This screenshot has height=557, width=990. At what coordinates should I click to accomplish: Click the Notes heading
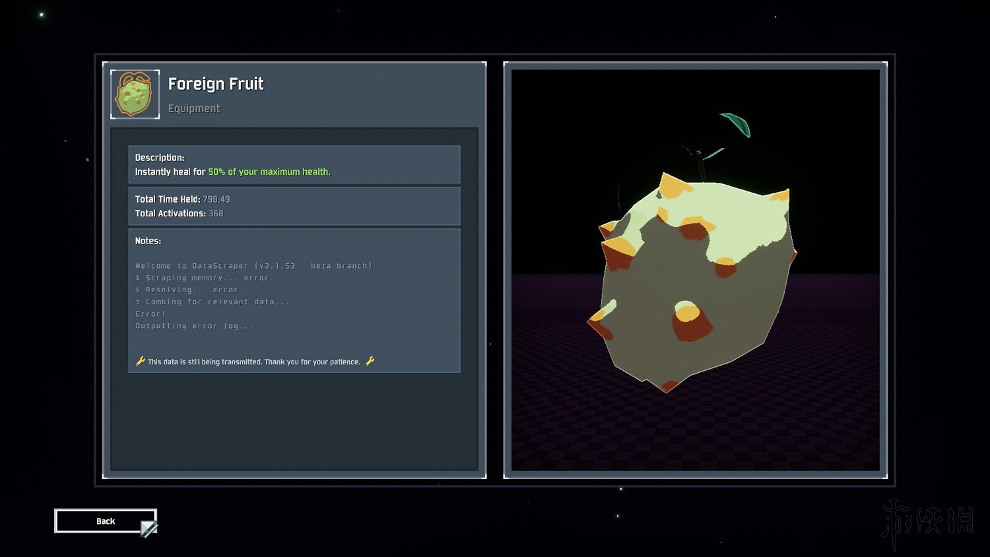(x=148, y=241)
